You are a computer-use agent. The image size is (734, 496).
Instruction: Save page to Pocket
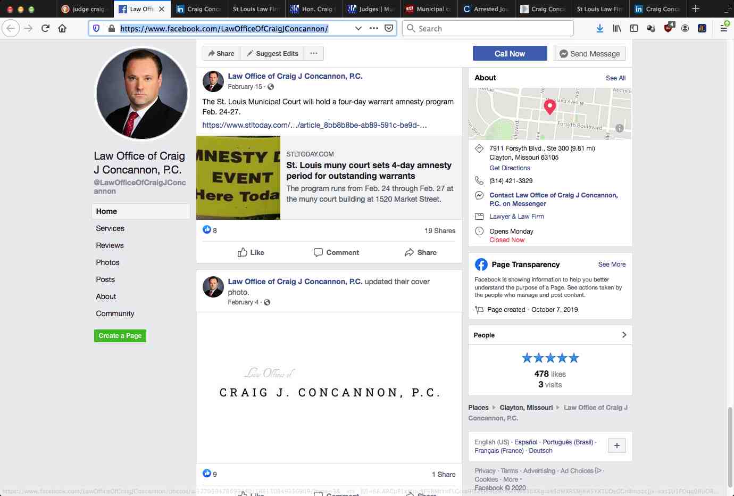(389, 28)
